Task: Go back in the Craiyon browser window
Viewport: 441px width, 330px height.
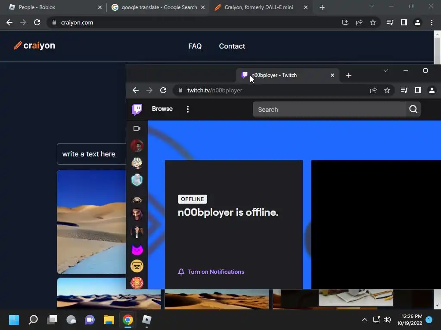Action: (9, 22)
